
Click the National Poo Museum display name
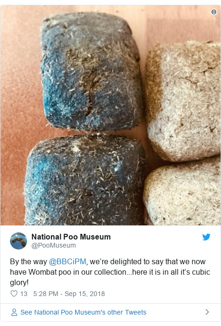(71, 237)
